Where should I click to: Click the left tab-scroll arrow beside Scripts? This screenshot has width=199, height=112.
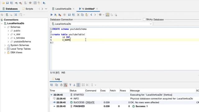[x=39, y=9]
